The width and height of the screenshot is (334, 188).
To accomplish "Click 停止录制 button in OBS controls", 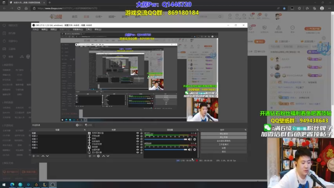I will click(x=224, y=137).
